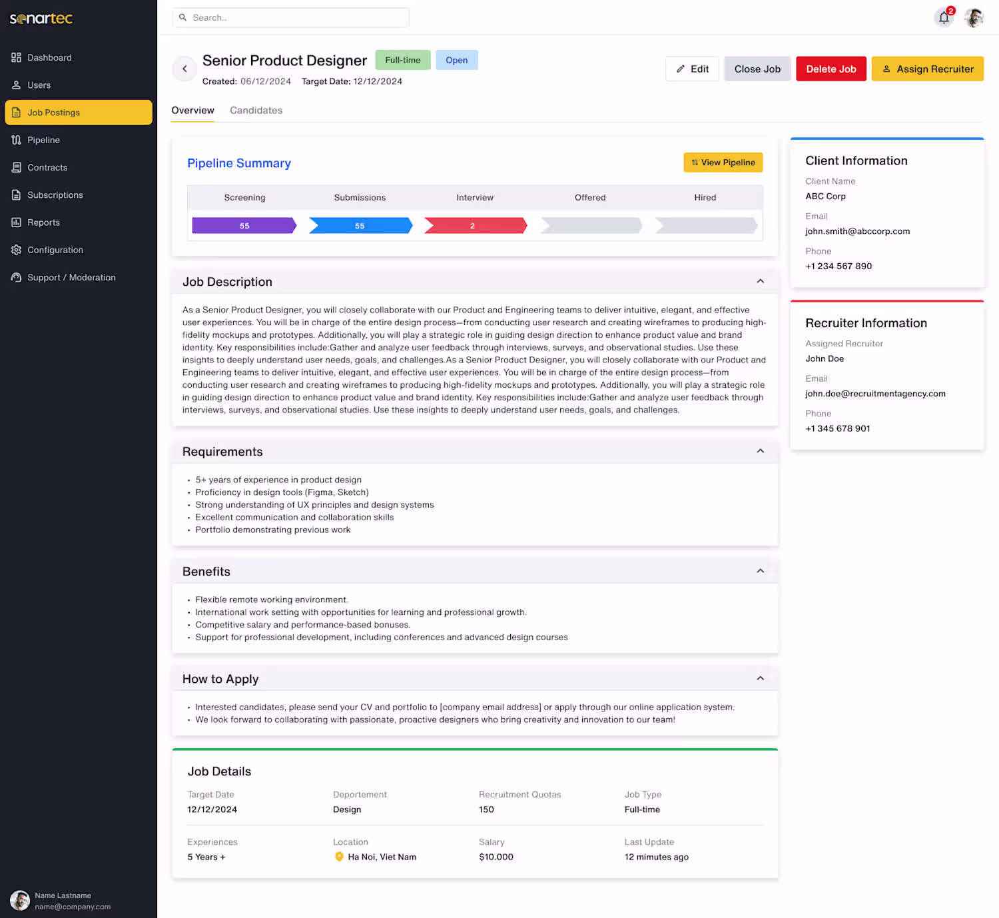
Task: Click the john.smith@abccorp.com email
Action: 858,231
